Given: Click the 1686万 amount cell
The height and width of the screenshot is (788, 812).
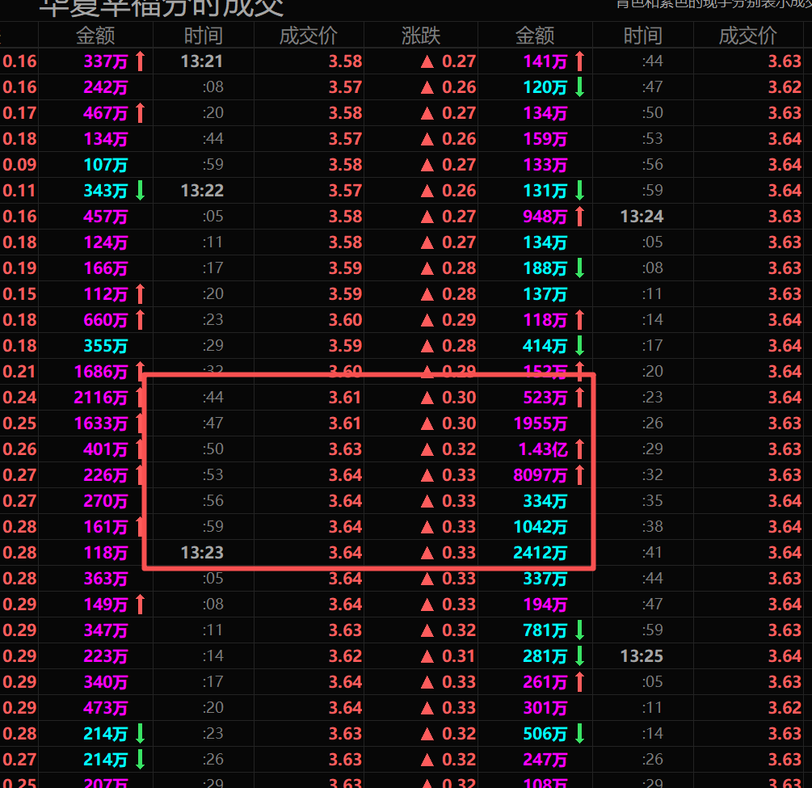Looking at the screenshot, I should pyautogui.click(x=101, y=372).
